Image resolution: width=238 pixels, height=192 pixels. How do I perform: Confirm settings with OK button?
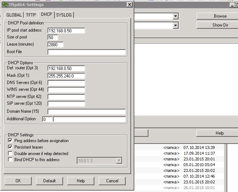(x=18, y=181)
